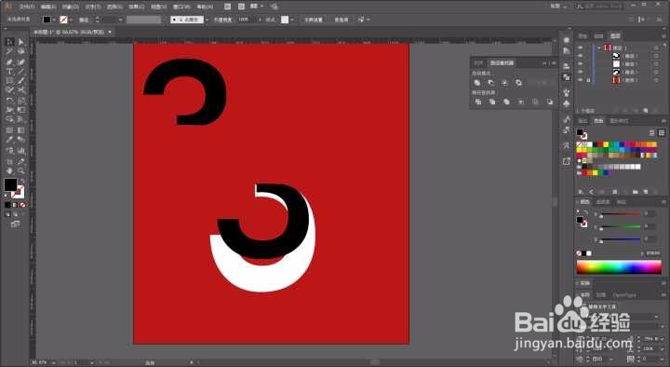Open brush definition dropdown in control bar
Image resolution: width=670 pixels, height=367 pixels.
click(208, 20)
